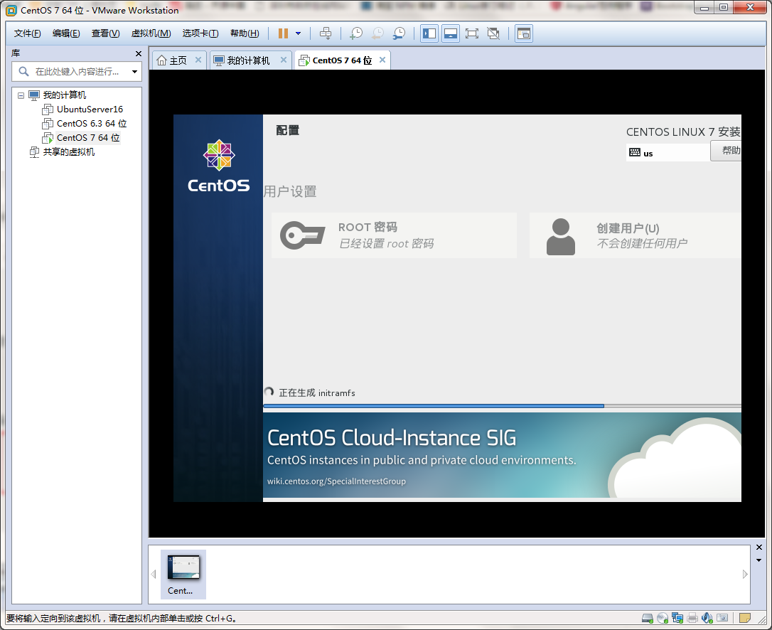Click the library search input field
Screen dimensions: 772x630
(x=77, y=71)
